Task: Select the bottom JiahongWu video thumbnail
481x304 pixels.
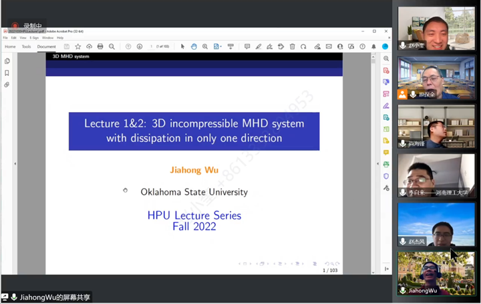Action: tap(436, 273)
